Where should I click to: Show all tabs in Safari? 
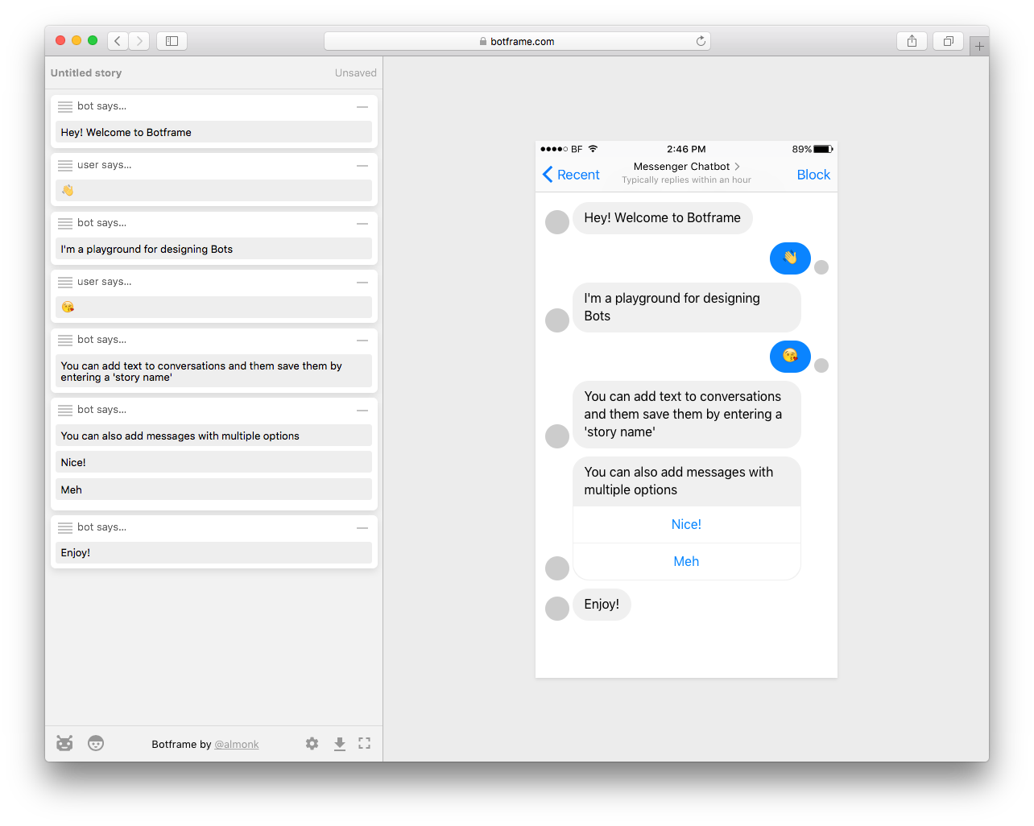tap(949, 41)
